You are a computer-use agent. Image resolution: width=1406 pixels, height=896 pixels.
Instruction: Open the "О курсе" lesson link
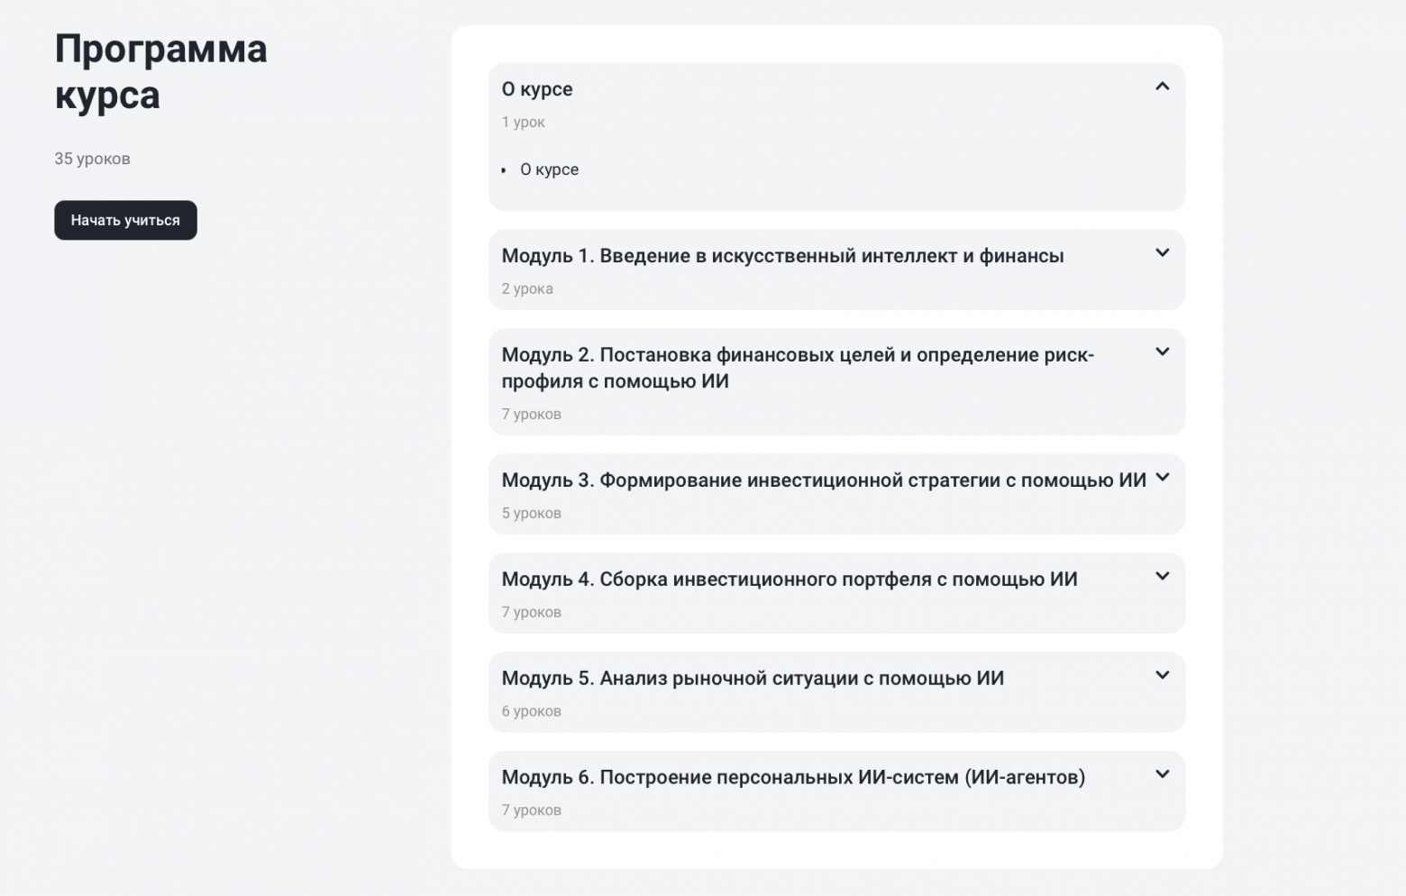click(x=550, y=169)
